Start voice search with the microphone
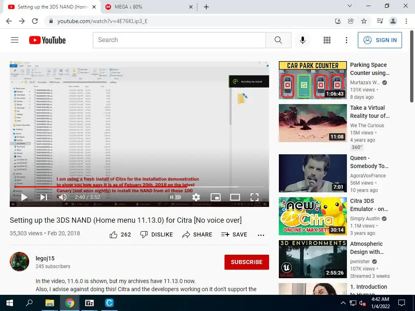The height and width of the screenshot is (311, 415). click(x=303, y=40)
